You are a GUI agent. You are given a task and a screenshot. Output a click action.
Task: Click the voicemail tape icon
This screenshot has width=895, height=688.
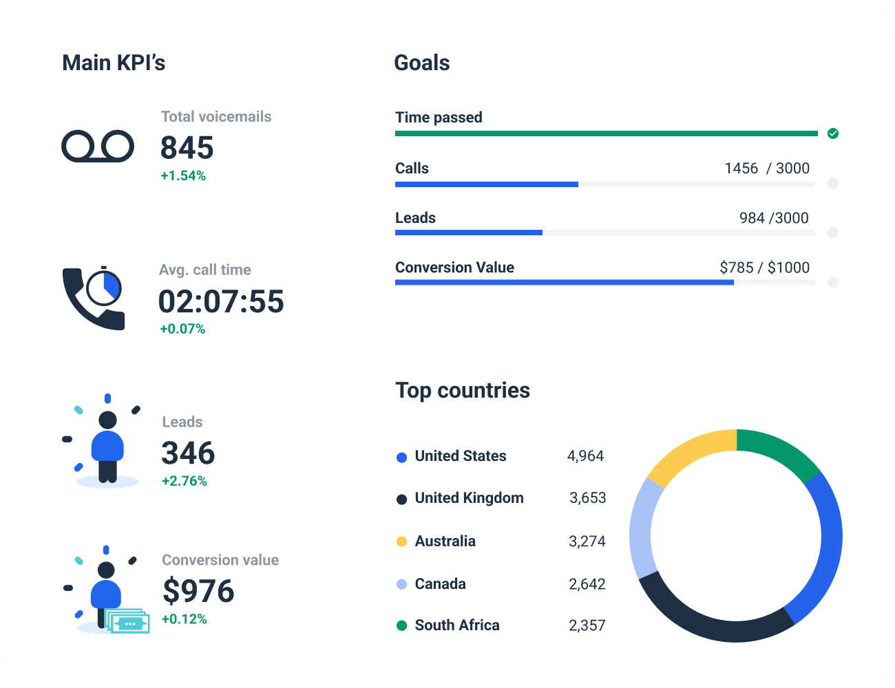(98, 146)
